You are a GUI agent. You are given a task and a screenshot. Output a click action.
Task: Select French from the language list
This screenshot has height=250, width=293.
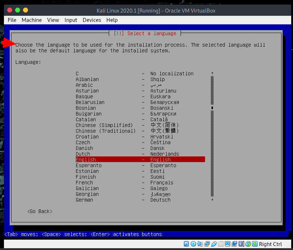click(x=140, y=183)
